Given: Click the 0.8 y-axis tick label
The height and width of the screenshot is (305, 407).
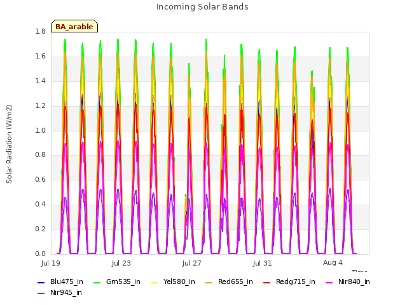Looking at the screenshot, I should pyautogui.click(x=40, y=155).
